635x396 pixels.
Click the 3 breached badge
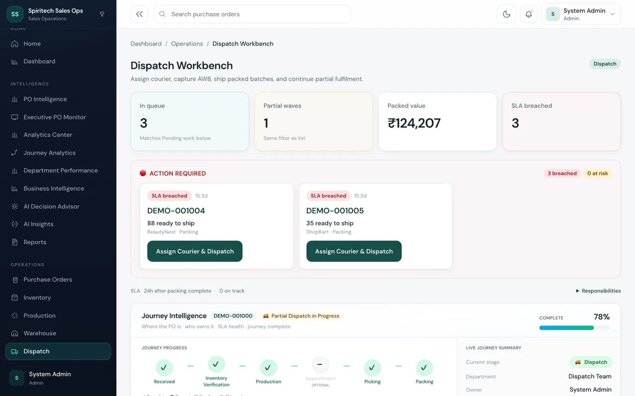(562, 173)
